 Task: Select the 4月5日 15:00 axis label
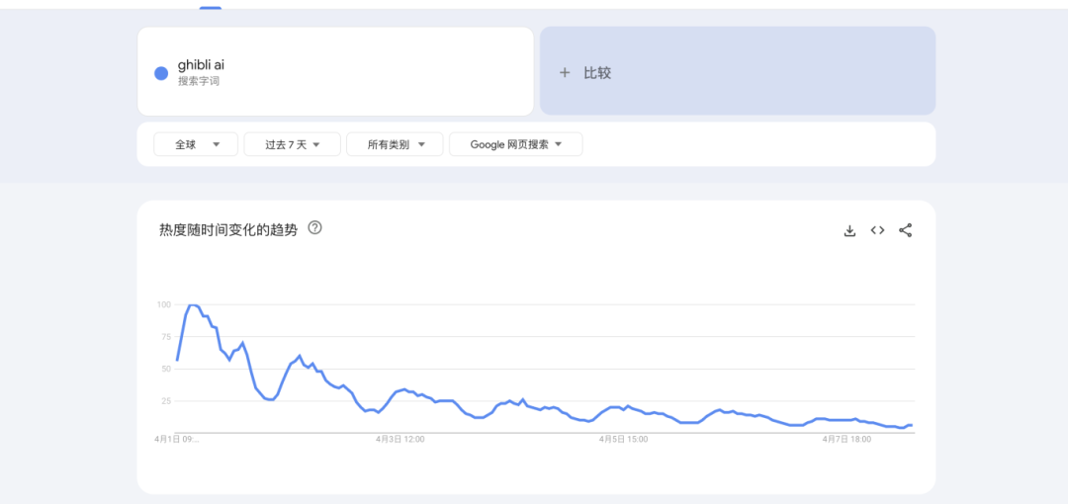[623, 438]
